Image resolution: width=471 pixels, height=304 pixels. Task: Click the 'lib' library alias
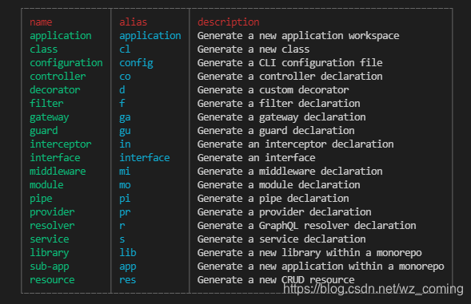128,253
